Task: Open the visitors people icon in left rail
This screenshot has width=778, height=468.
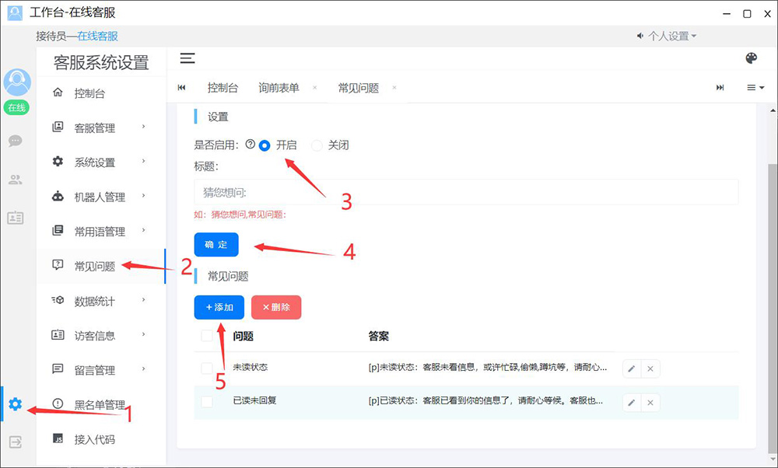Action: (16, 180)
